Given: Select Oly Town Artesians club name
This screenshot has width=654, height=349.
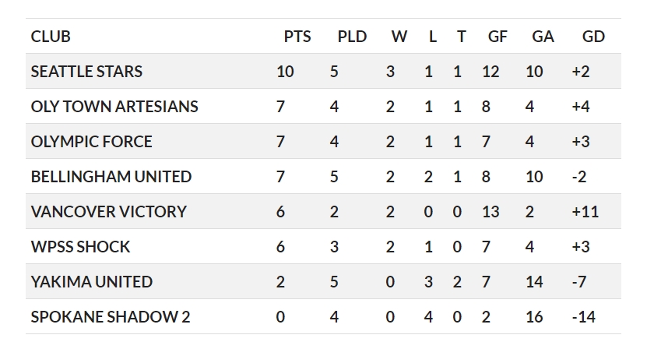Looking at the screenshot, I should [114, 107].
